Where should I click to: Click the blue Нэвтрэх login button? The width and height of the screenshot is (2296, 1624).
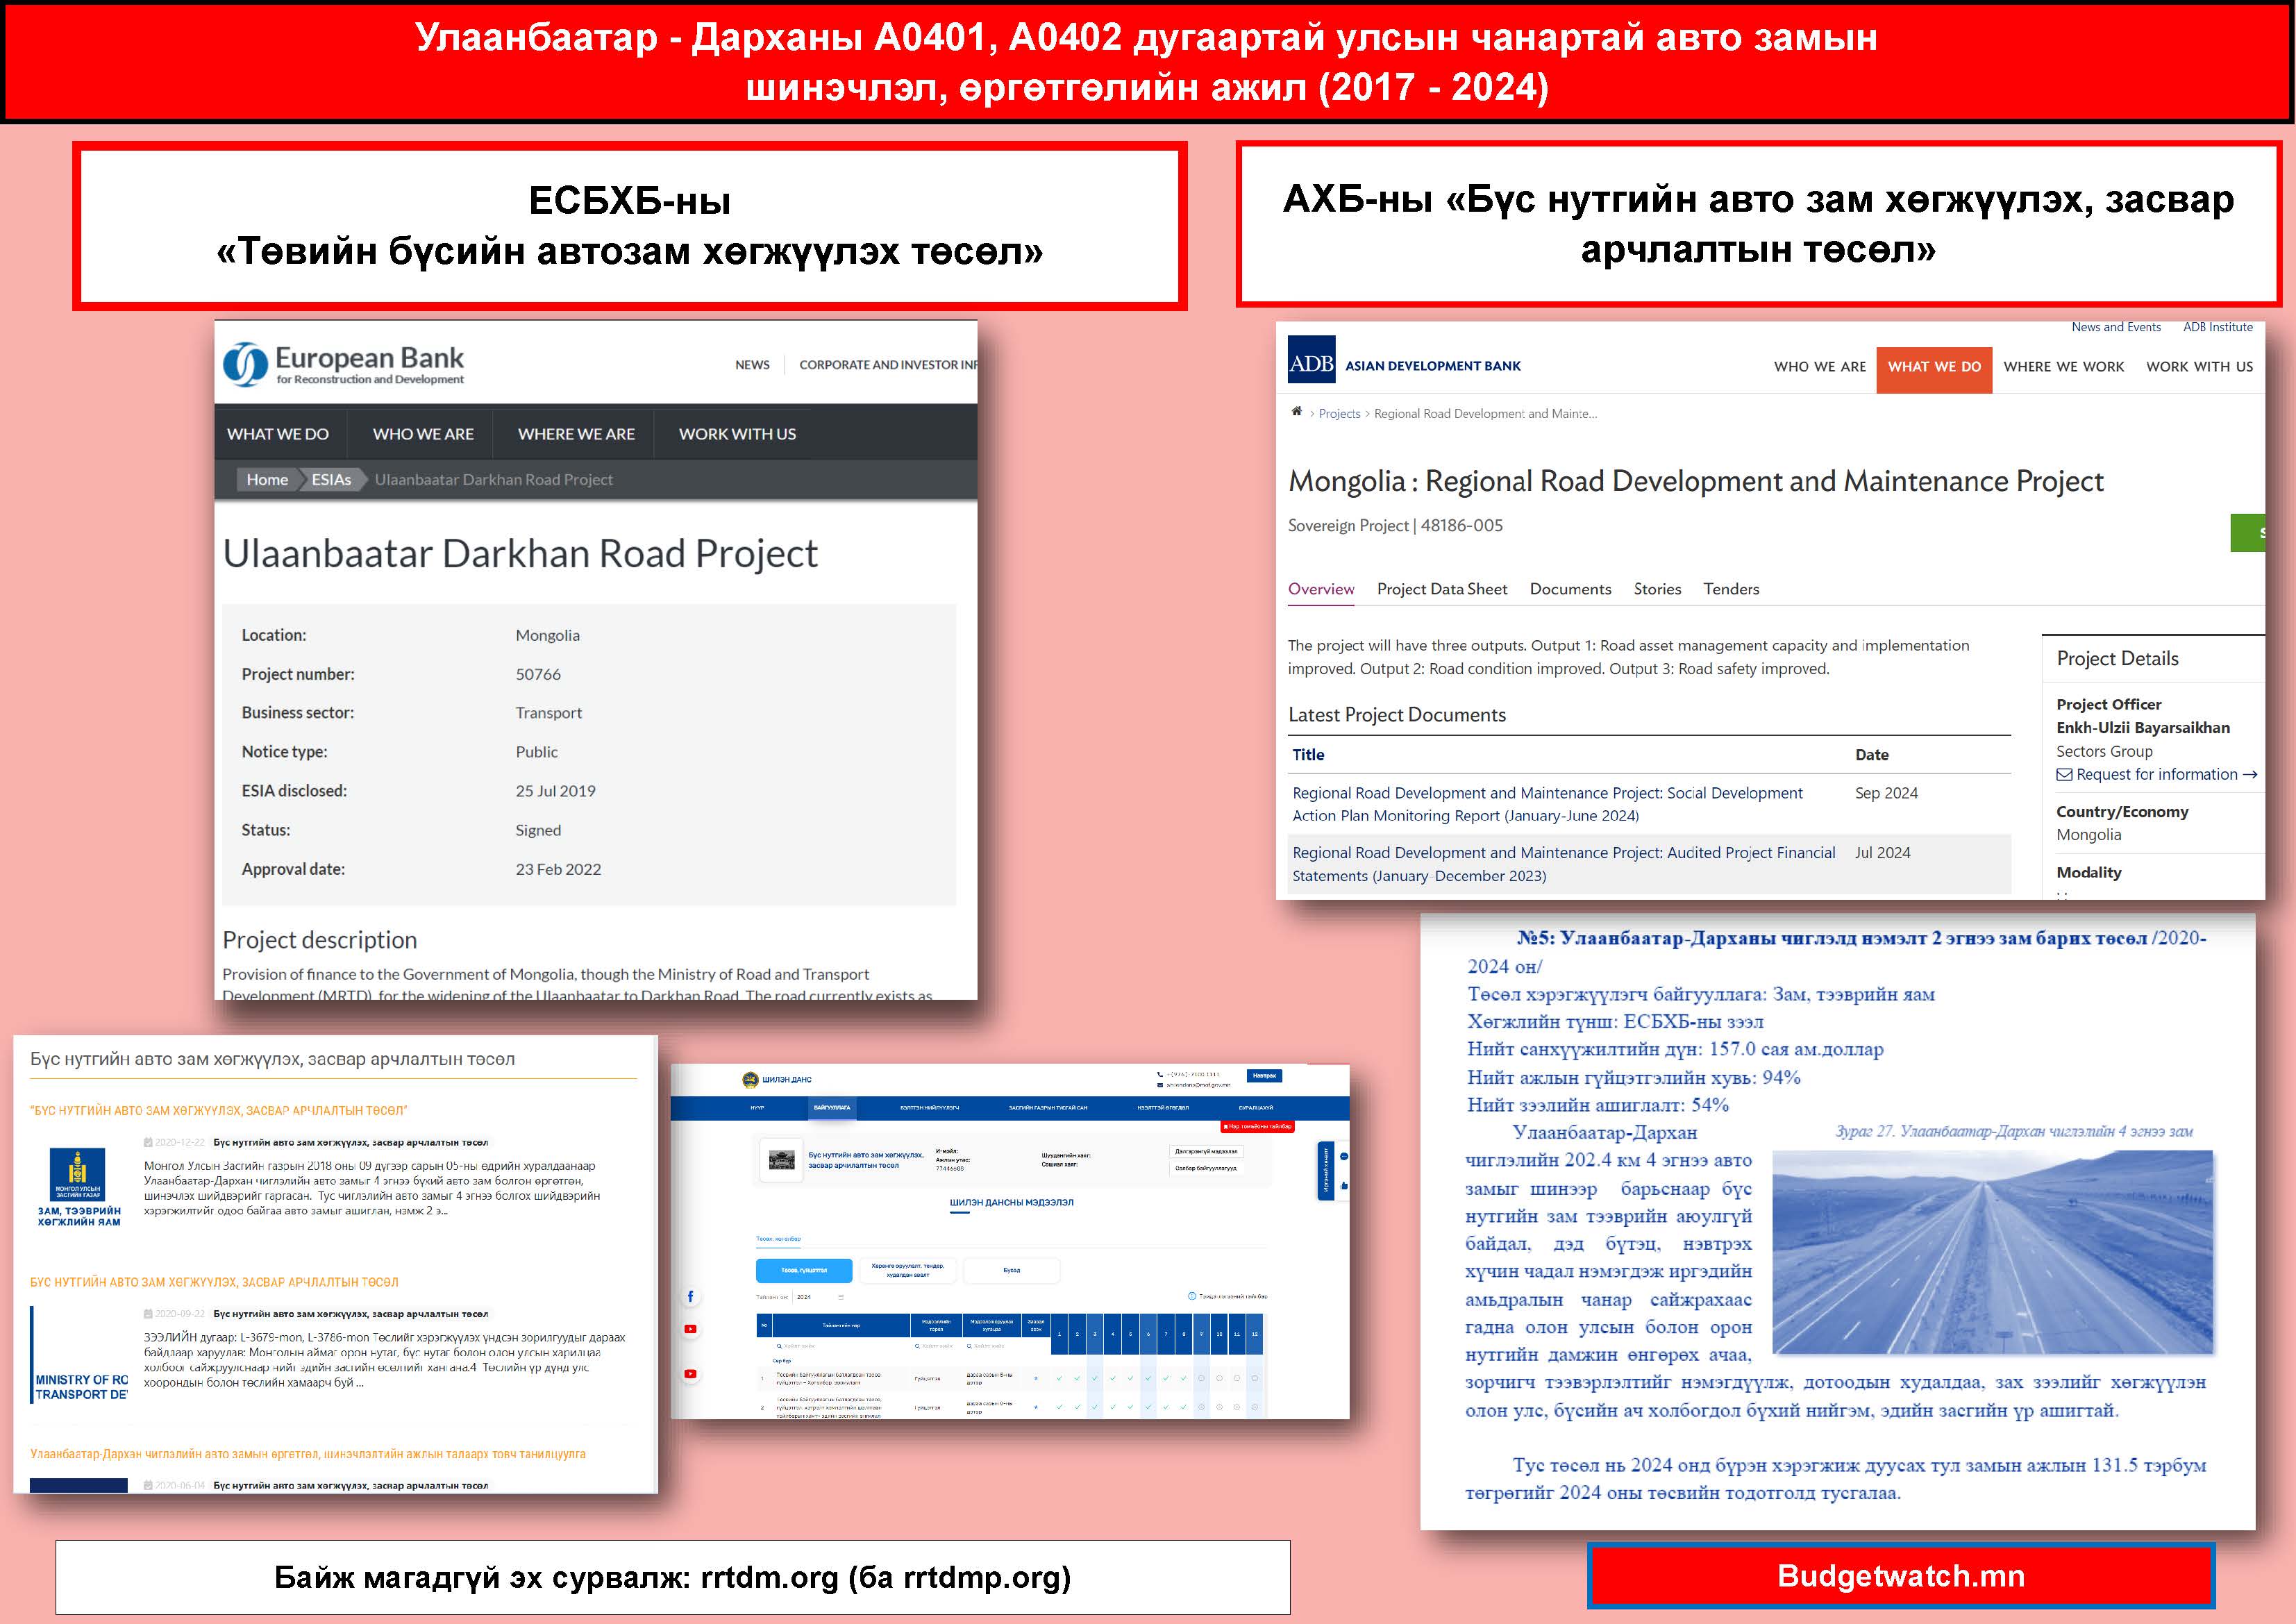coord(1264,1076)
